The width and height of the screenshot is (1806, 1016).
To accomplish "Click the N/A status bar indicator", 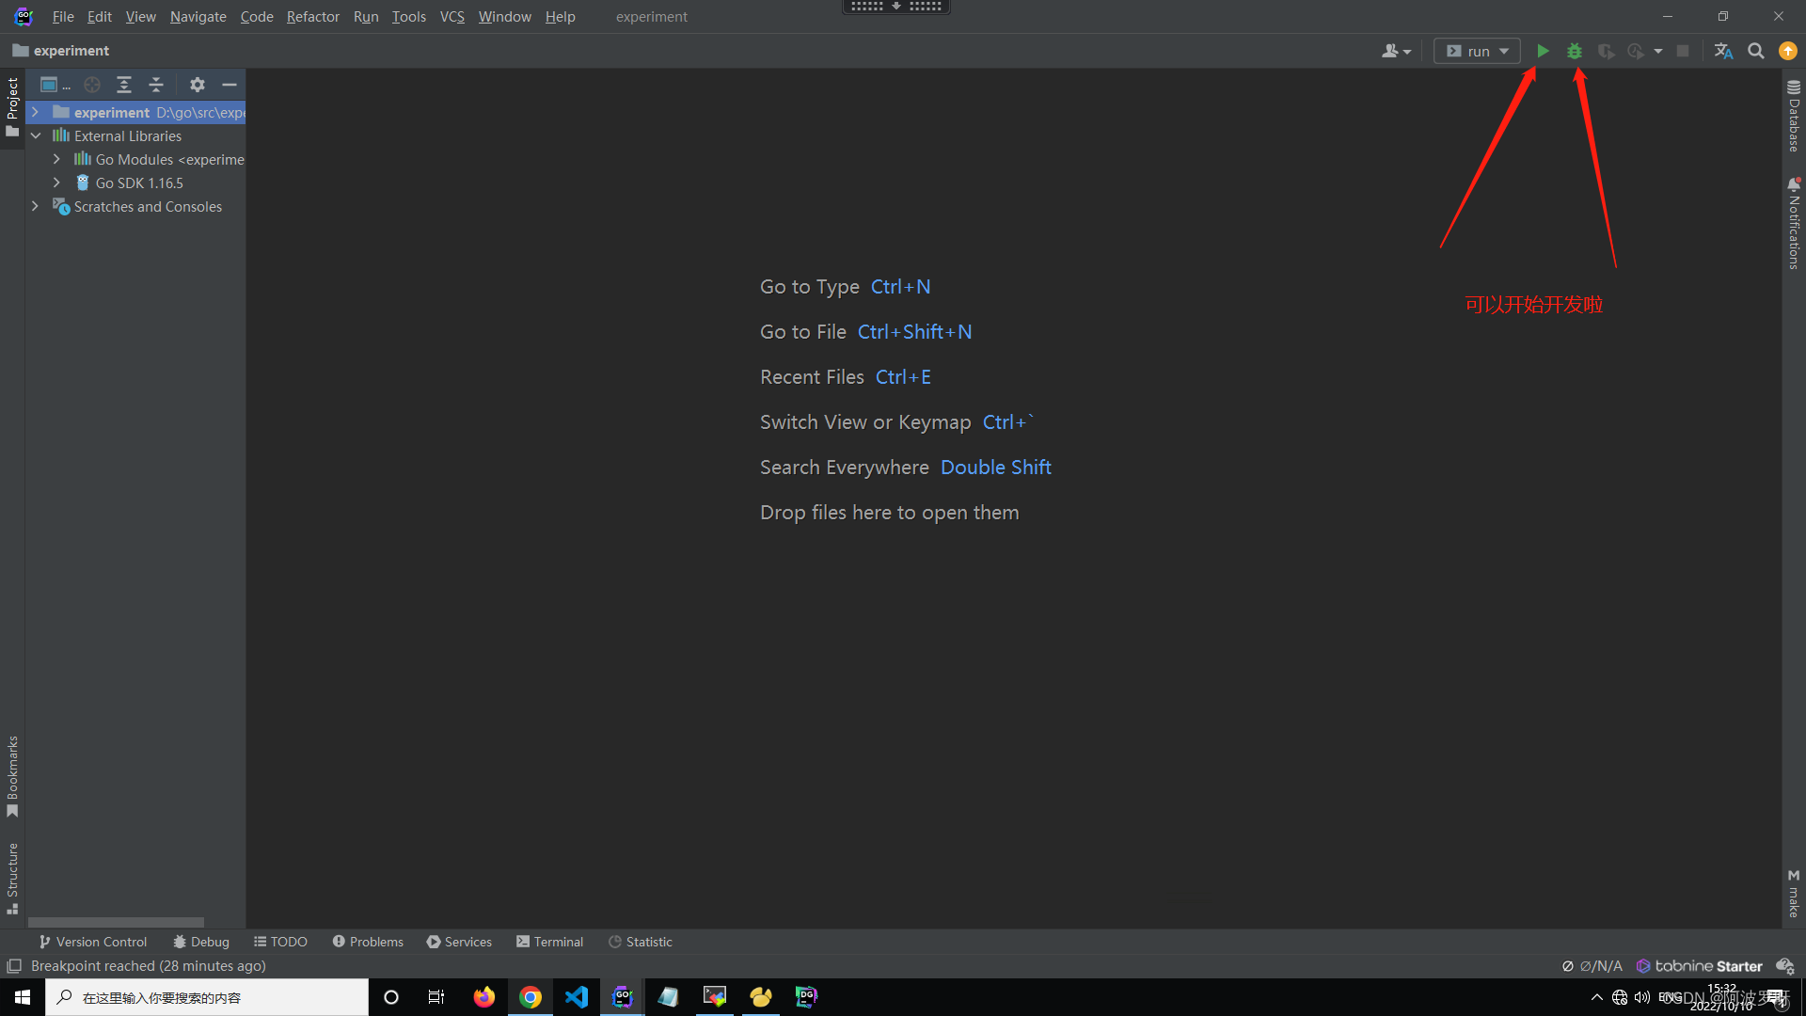I will (x=1592, y=966).
